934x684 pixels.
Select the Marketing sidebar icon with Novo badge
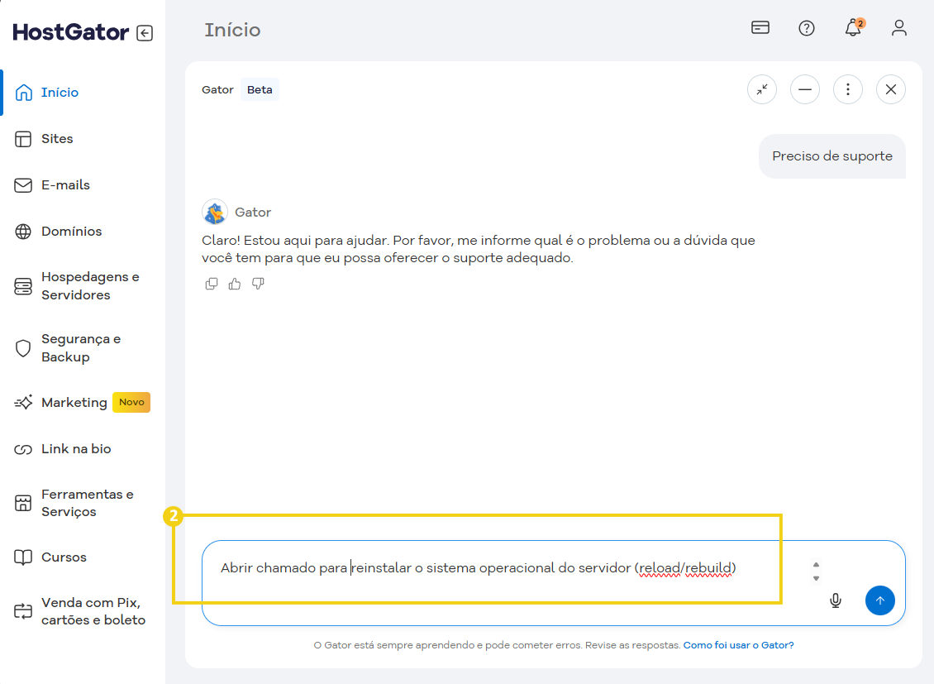point(25,402)
